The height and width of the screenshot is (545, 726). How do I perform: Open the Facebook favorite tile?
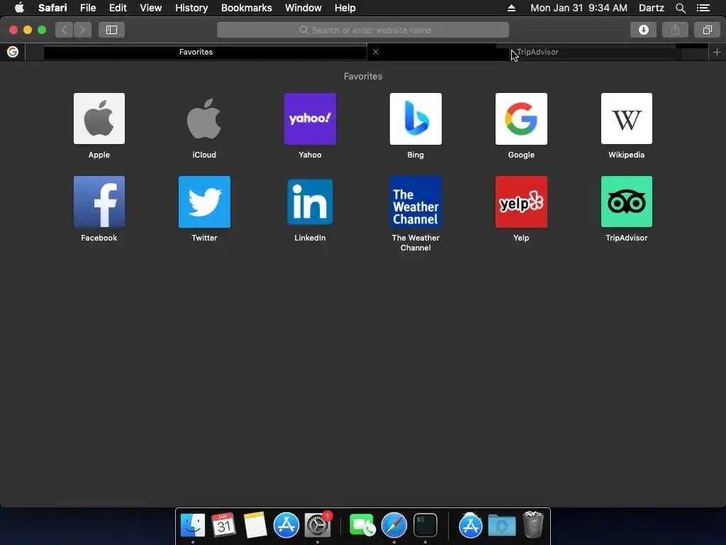click(99, 202)
